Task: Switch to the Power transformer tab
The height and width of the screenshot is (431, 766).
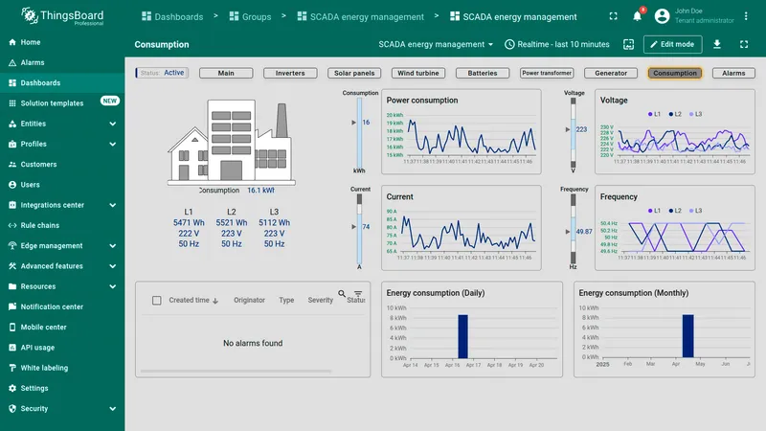Action: click(547, 74)
